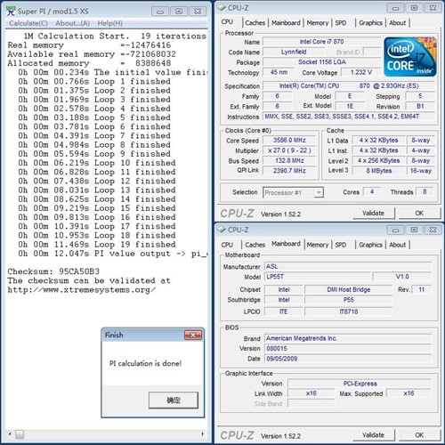The height and width of the screenshot is (445, 445).
Task: Switch to Memory tab in top CPU-Z
Action: click(x=318, y=23)
